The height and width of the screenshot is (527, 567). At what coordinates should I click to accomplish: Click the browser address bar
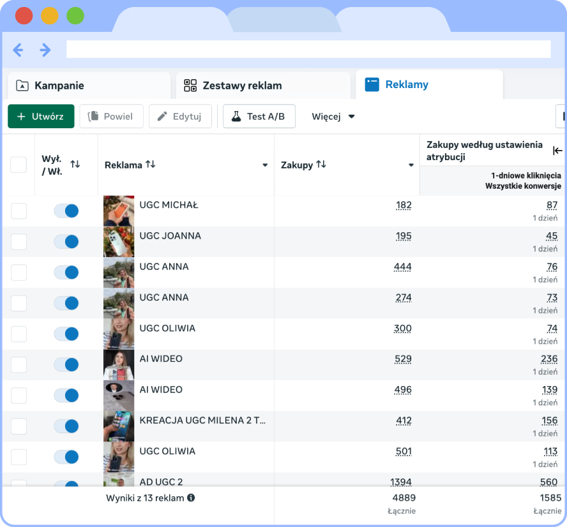pyautogui.click(x=308, y=50)
